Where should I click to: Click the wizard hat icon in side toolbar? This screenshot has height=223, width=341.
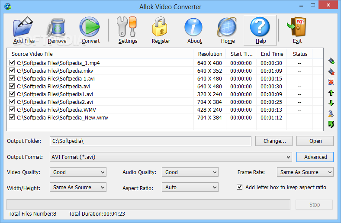click(331, 113)
